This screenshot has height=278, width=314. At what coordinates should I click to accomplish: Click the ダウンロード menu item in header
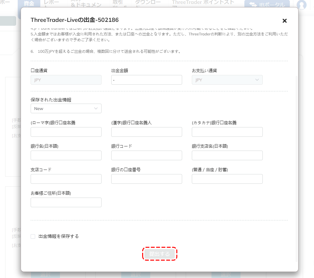coord(148,4)
